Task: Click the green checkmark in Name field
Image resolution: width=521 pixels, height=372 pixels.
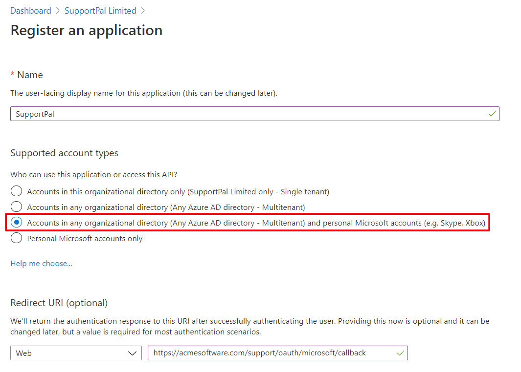Action: click(x=492, y=114)
